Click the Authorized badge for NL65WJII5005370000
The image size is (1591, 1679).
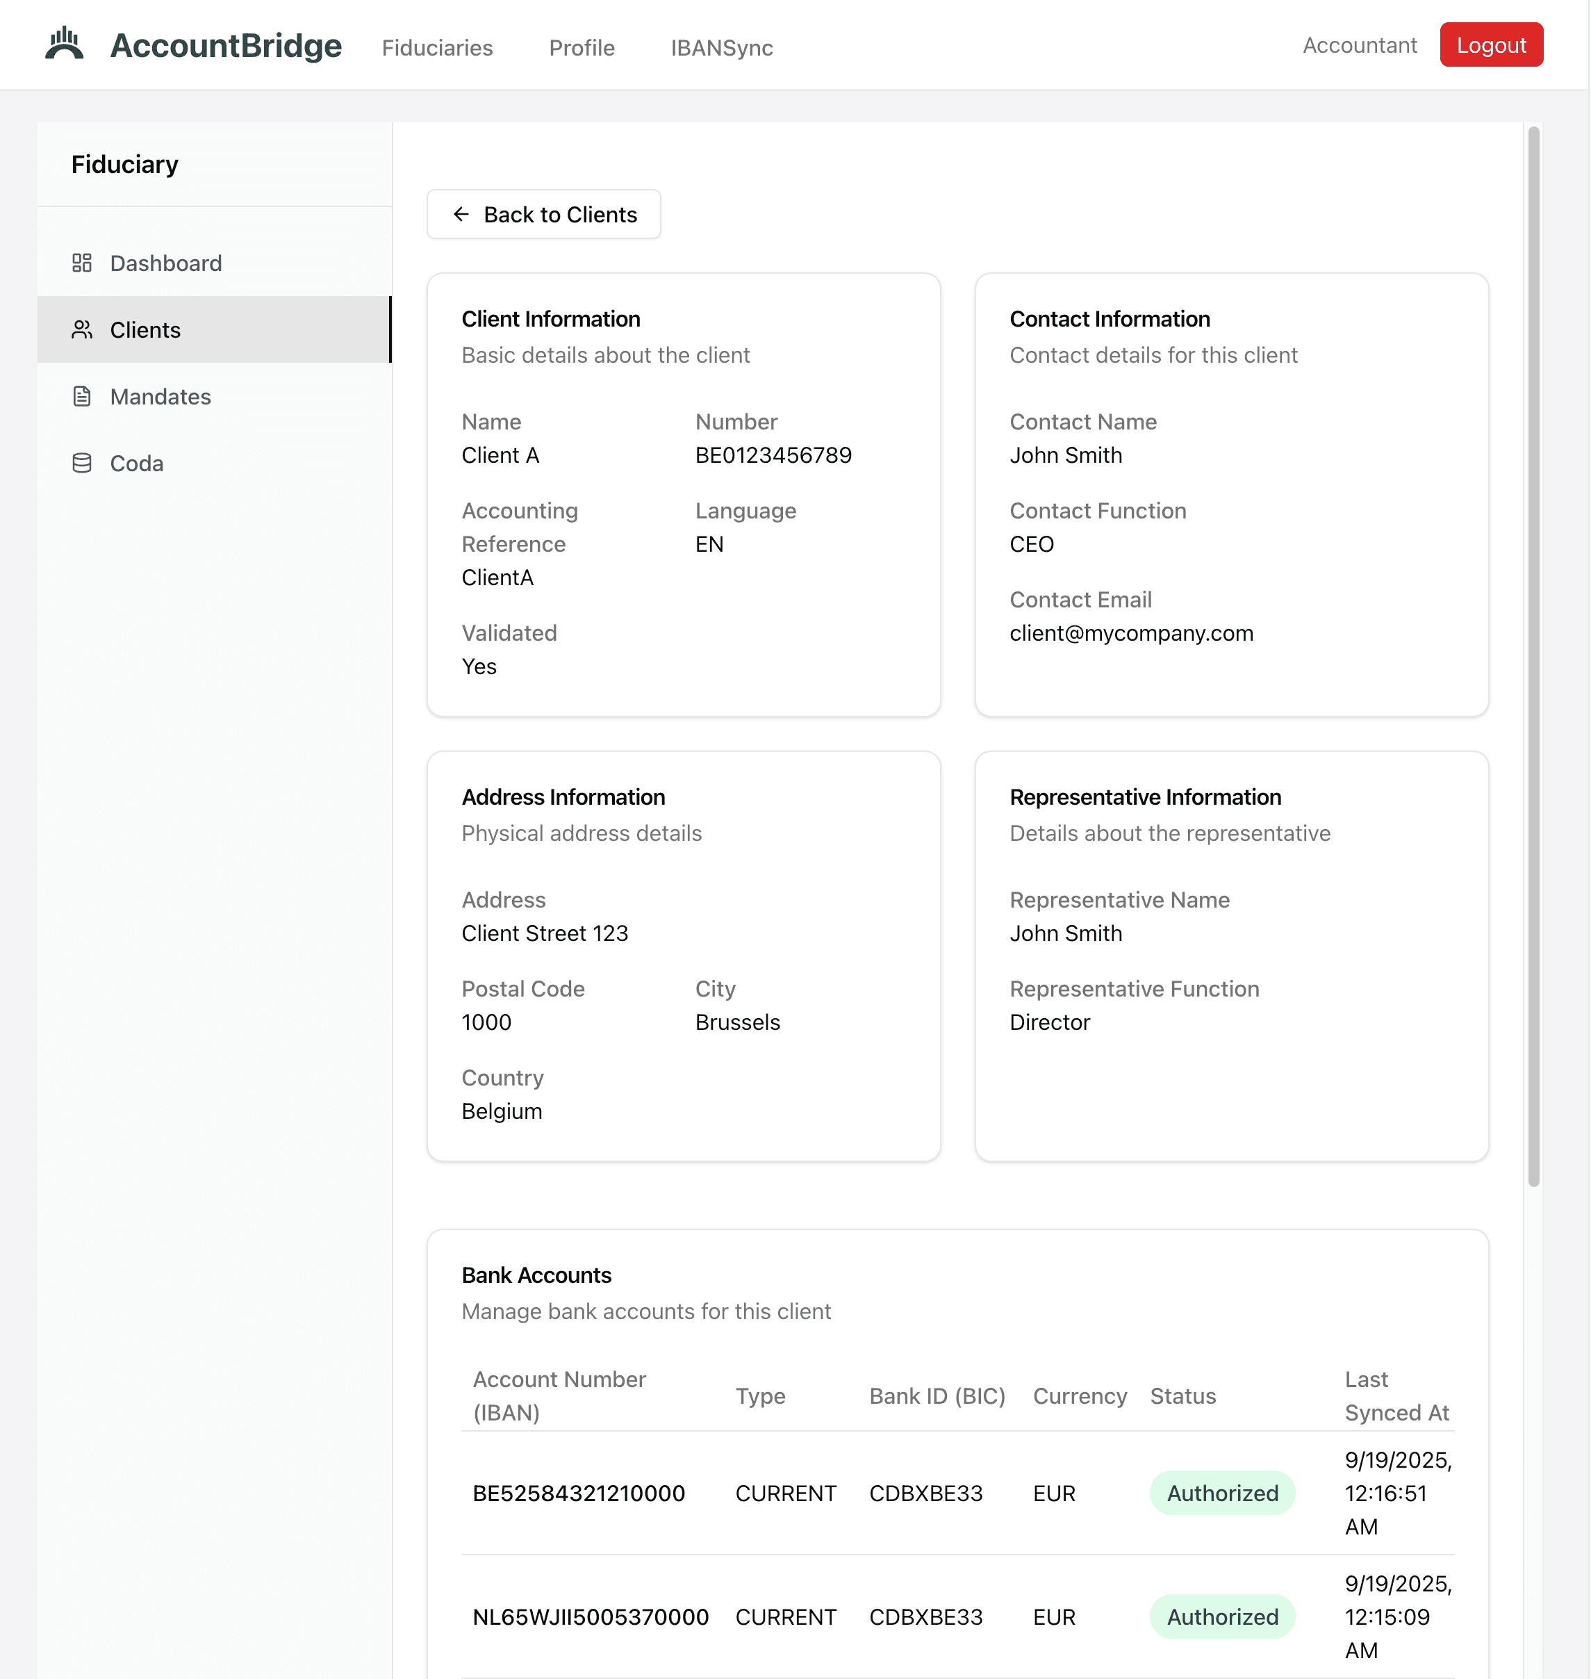pyautogui.click(x=1222, y=1617)
